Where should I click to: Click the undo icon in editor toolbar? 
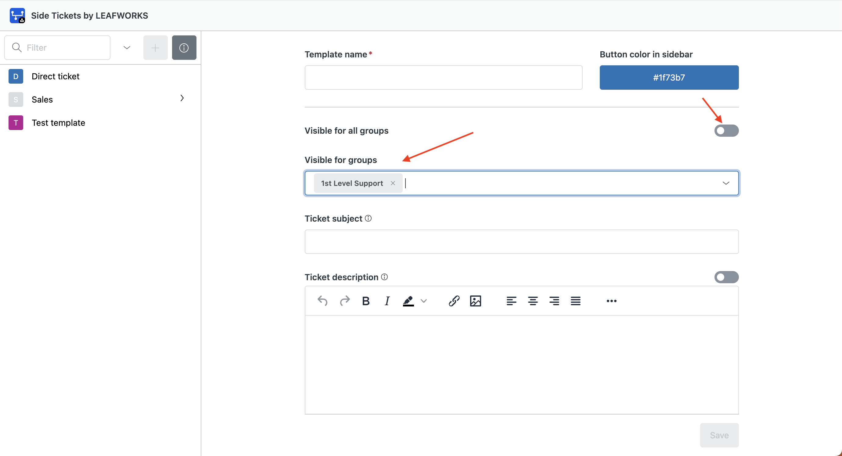322,301
